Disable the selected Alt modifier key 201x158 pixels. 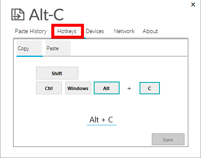(x=106, y=88)
